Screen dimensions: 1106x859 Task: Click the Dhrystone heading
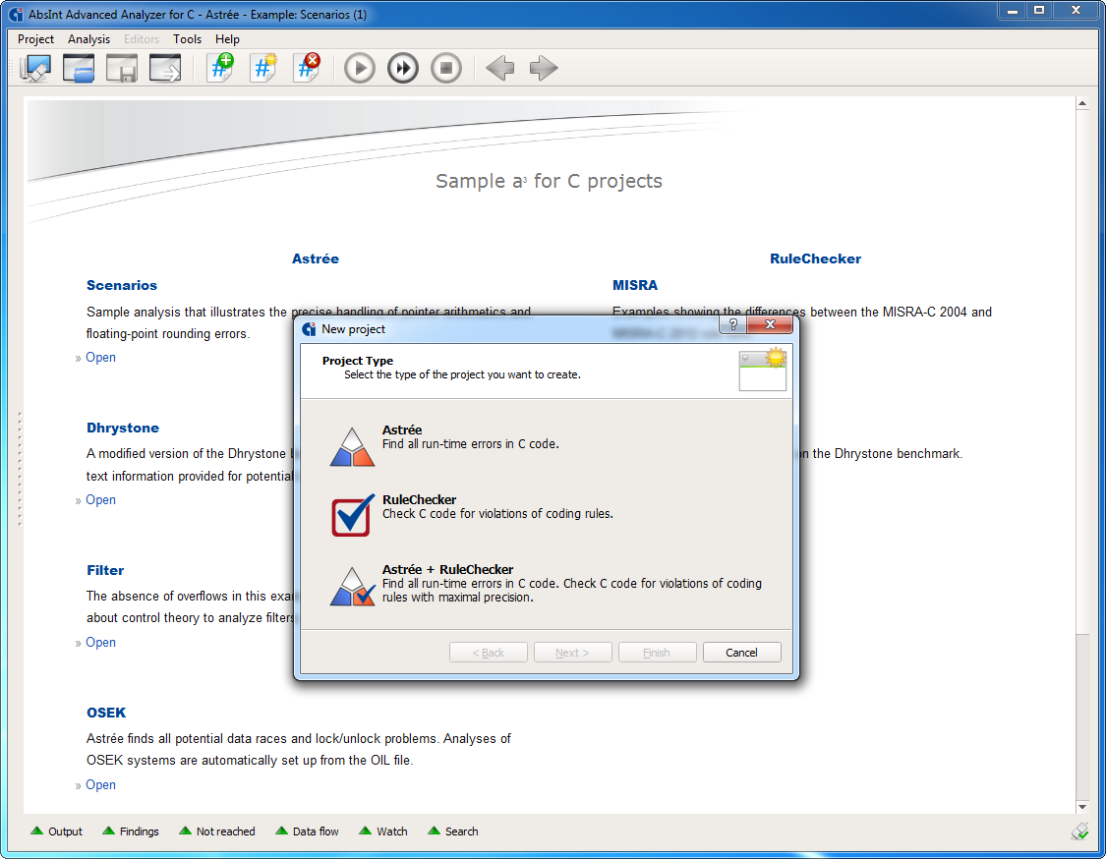coord(123,429)
